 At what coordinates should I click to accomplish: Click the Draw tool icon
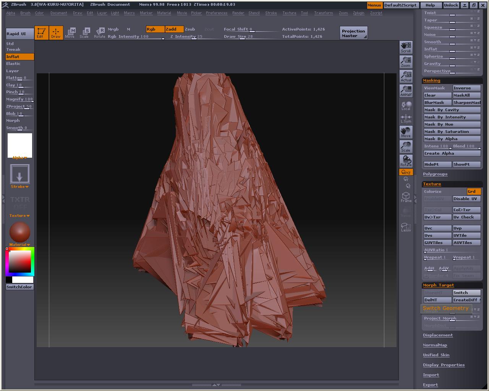(56, 32)
